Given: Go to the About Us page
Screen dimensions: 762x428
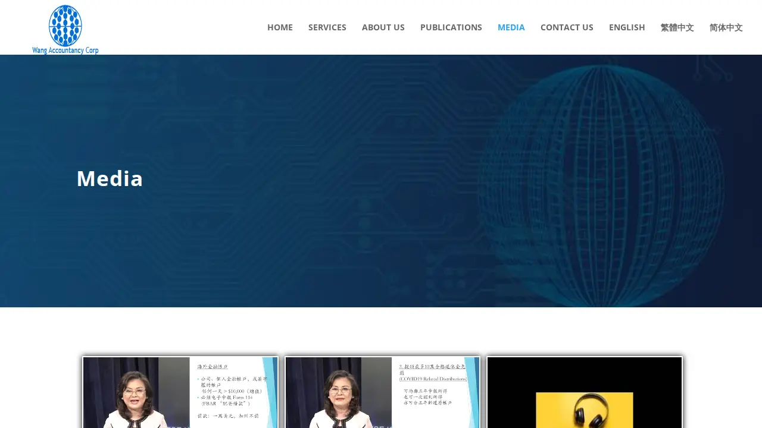Looking at the screenshot, I should (x=383, y=27).
